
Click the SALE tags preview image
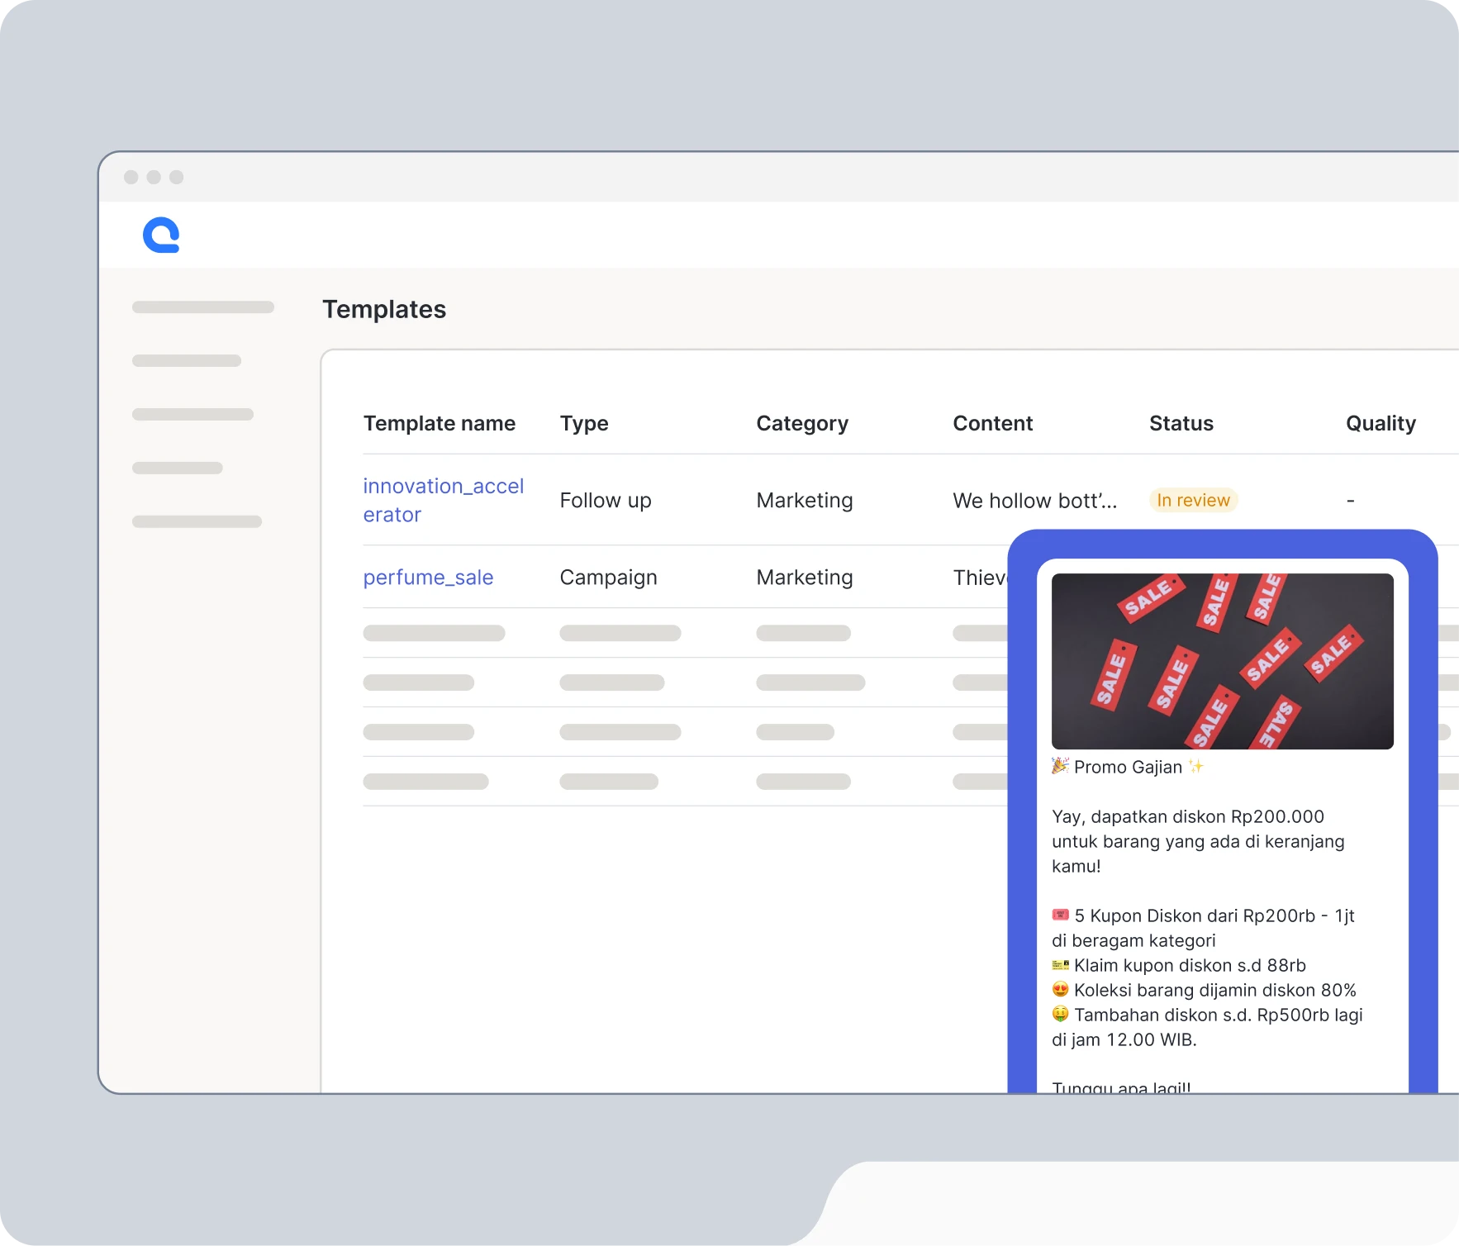coord(1222,661)
